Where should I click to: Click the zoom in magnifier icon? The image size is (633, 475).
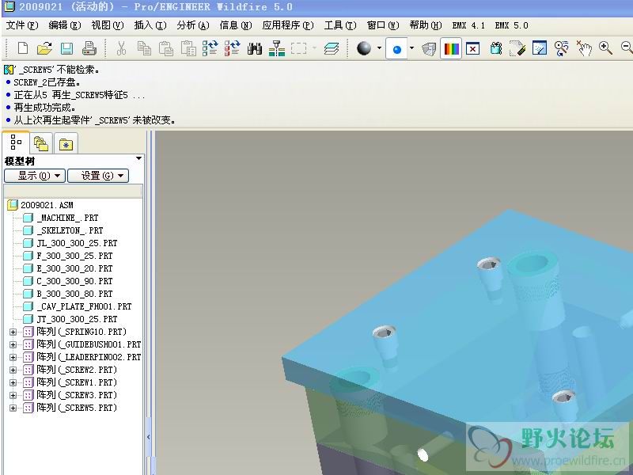(x=605, y=48)
